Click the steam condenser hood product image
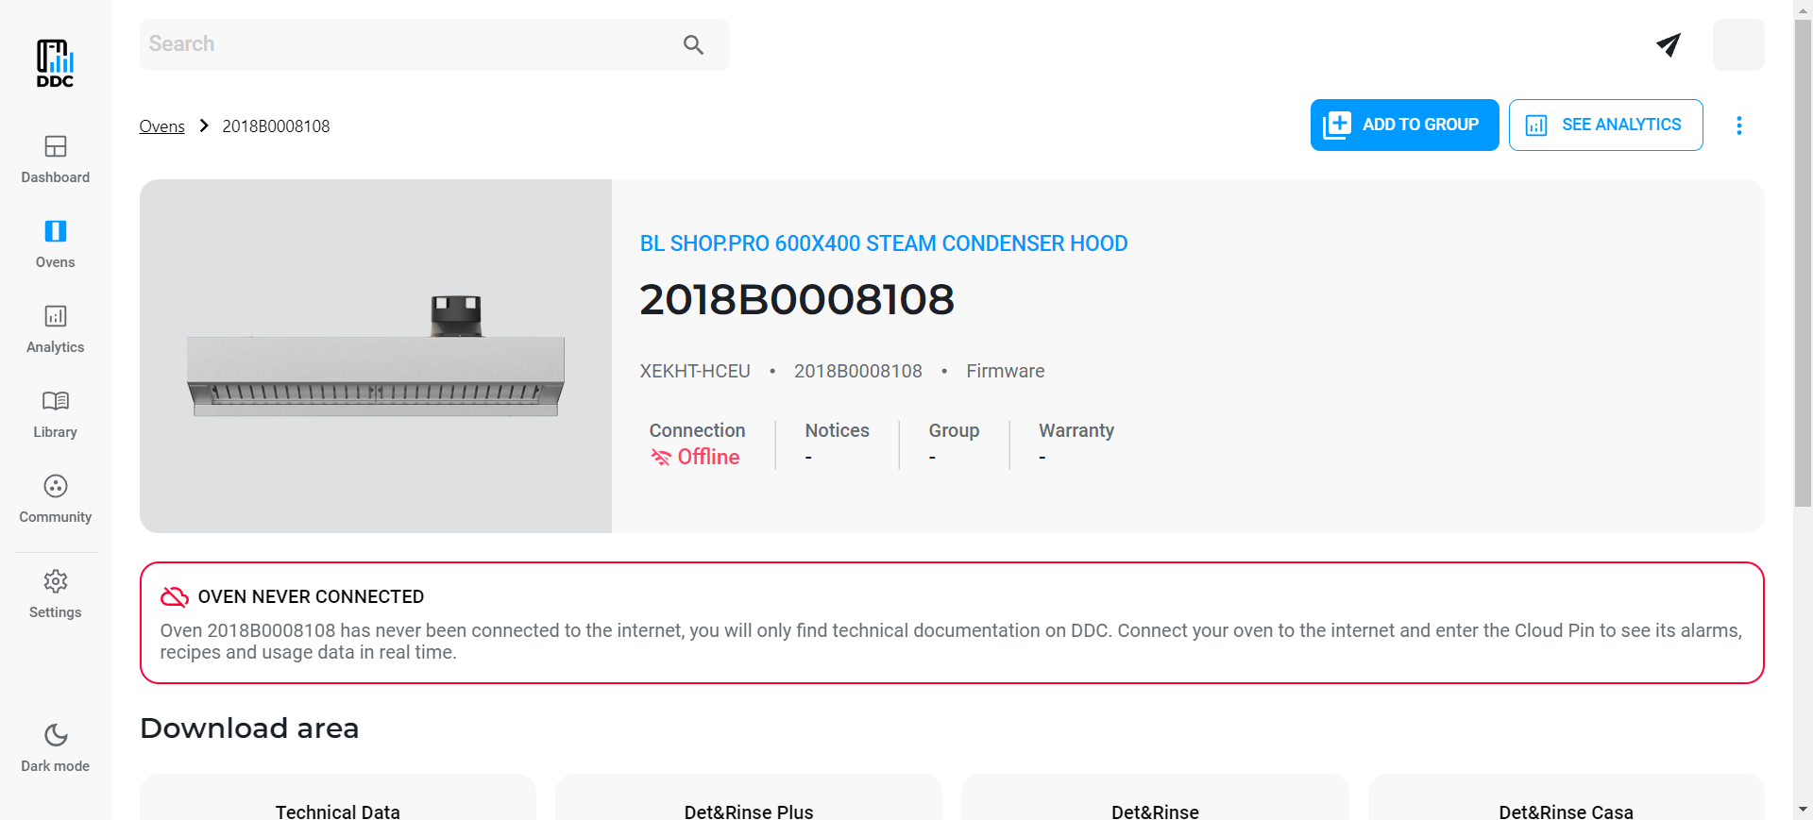 click(376, 357)
